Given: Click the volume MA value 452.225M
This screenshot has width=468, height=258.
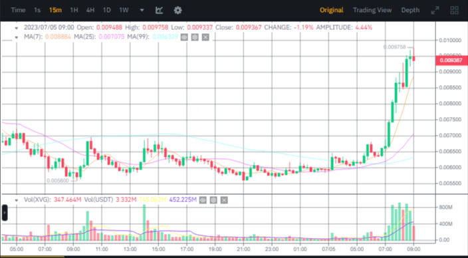Looking at the screenshot, I should tap(183, 199).
